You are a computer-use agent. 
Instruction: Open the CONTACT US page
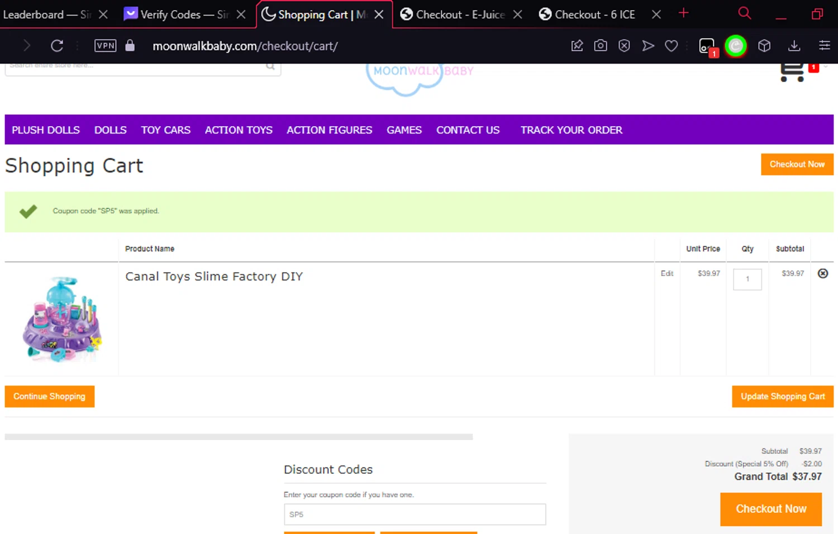pyautogui.click(x=468, y=130)
